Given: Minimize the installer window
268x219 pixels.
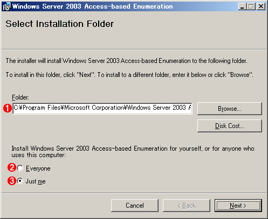Looking at the screenshot, I should coord(242,6).
